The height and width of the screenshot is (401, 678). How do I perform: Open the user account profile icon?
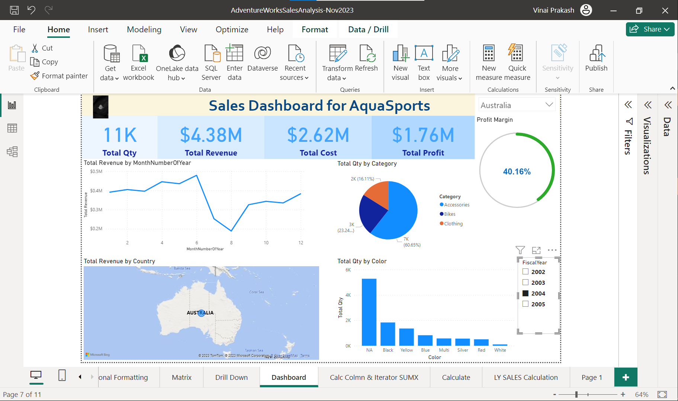click(586, 10)
